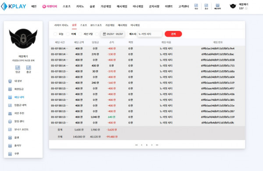Open 지인 추천 in the sidebar

click(x=17, y=113)
